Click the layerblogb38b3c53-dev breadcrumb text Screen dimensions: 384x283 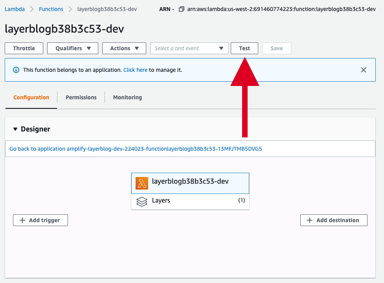click(107, 9)
